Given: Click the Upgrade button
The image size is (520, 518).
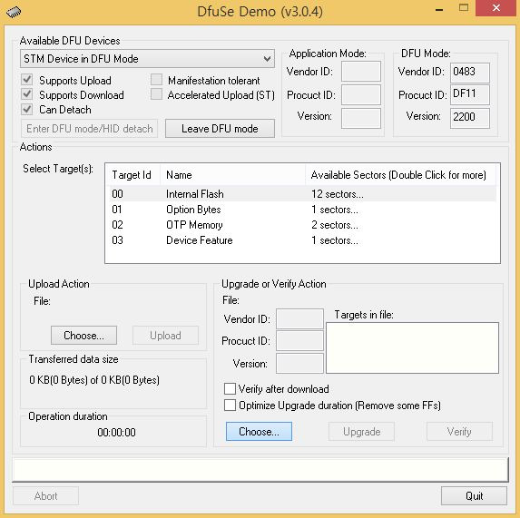Looking at the screenshot, I should [361, 431].
